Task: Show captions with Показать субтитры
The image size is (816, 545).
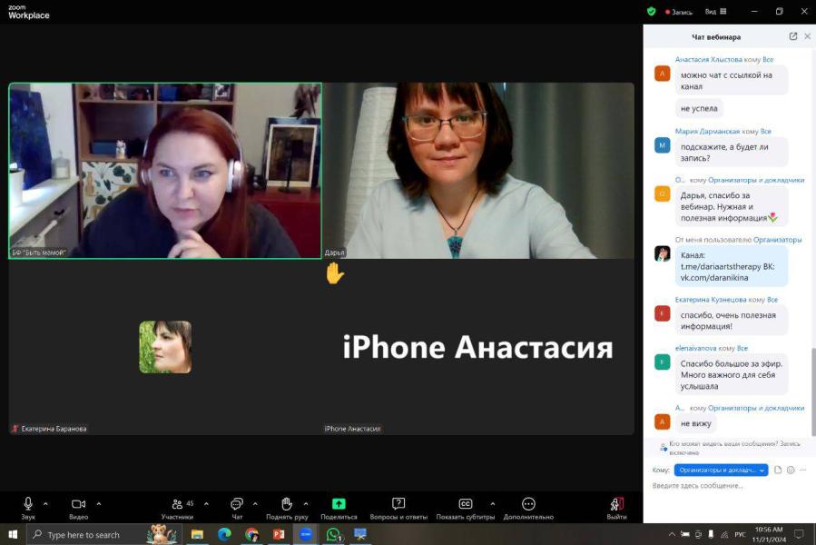Action: (x=465, y=504)
